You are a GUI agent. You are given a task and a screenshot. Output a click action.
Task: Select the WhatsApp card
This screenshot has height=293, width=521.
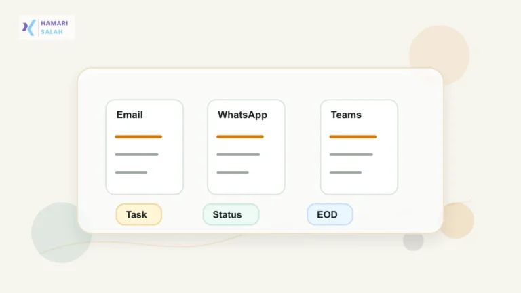pos(246,146)
